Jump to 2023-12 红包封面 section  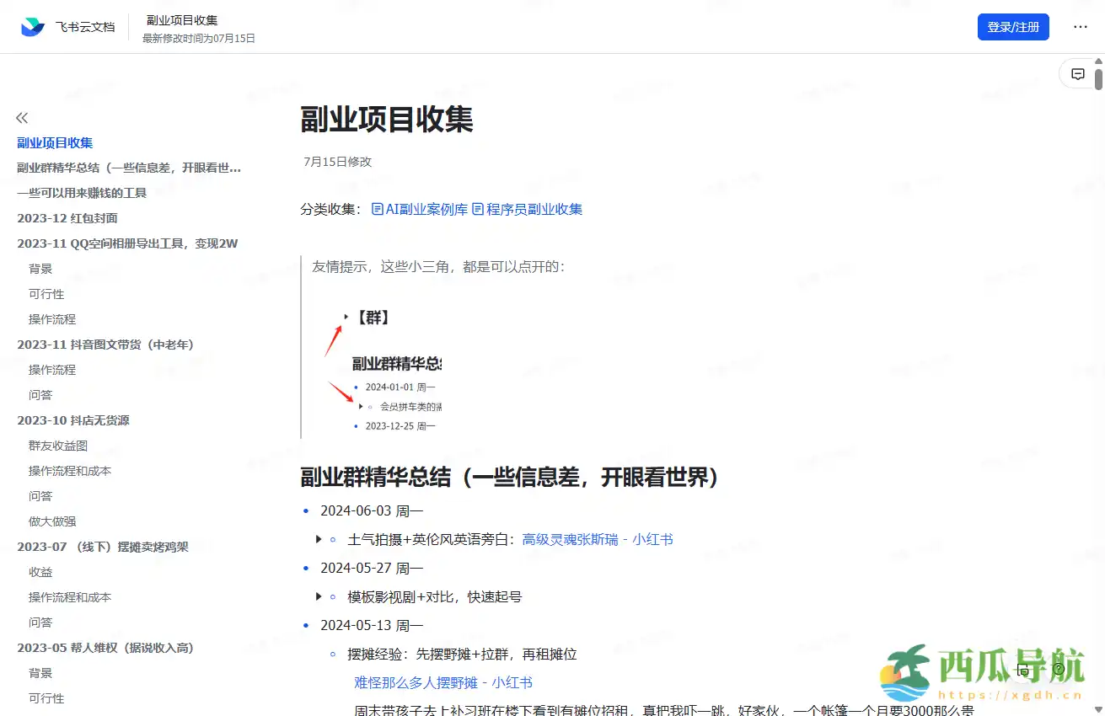point(67,217)
